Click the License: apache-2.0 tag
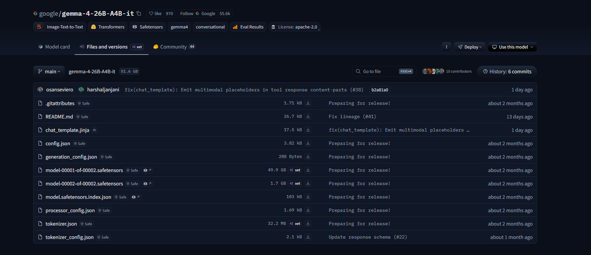The image size is (591, 255). click(x=294, y=27)
